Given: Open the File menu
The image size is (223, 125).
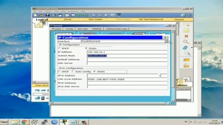Looking at the screenshot, I should 34,11.
